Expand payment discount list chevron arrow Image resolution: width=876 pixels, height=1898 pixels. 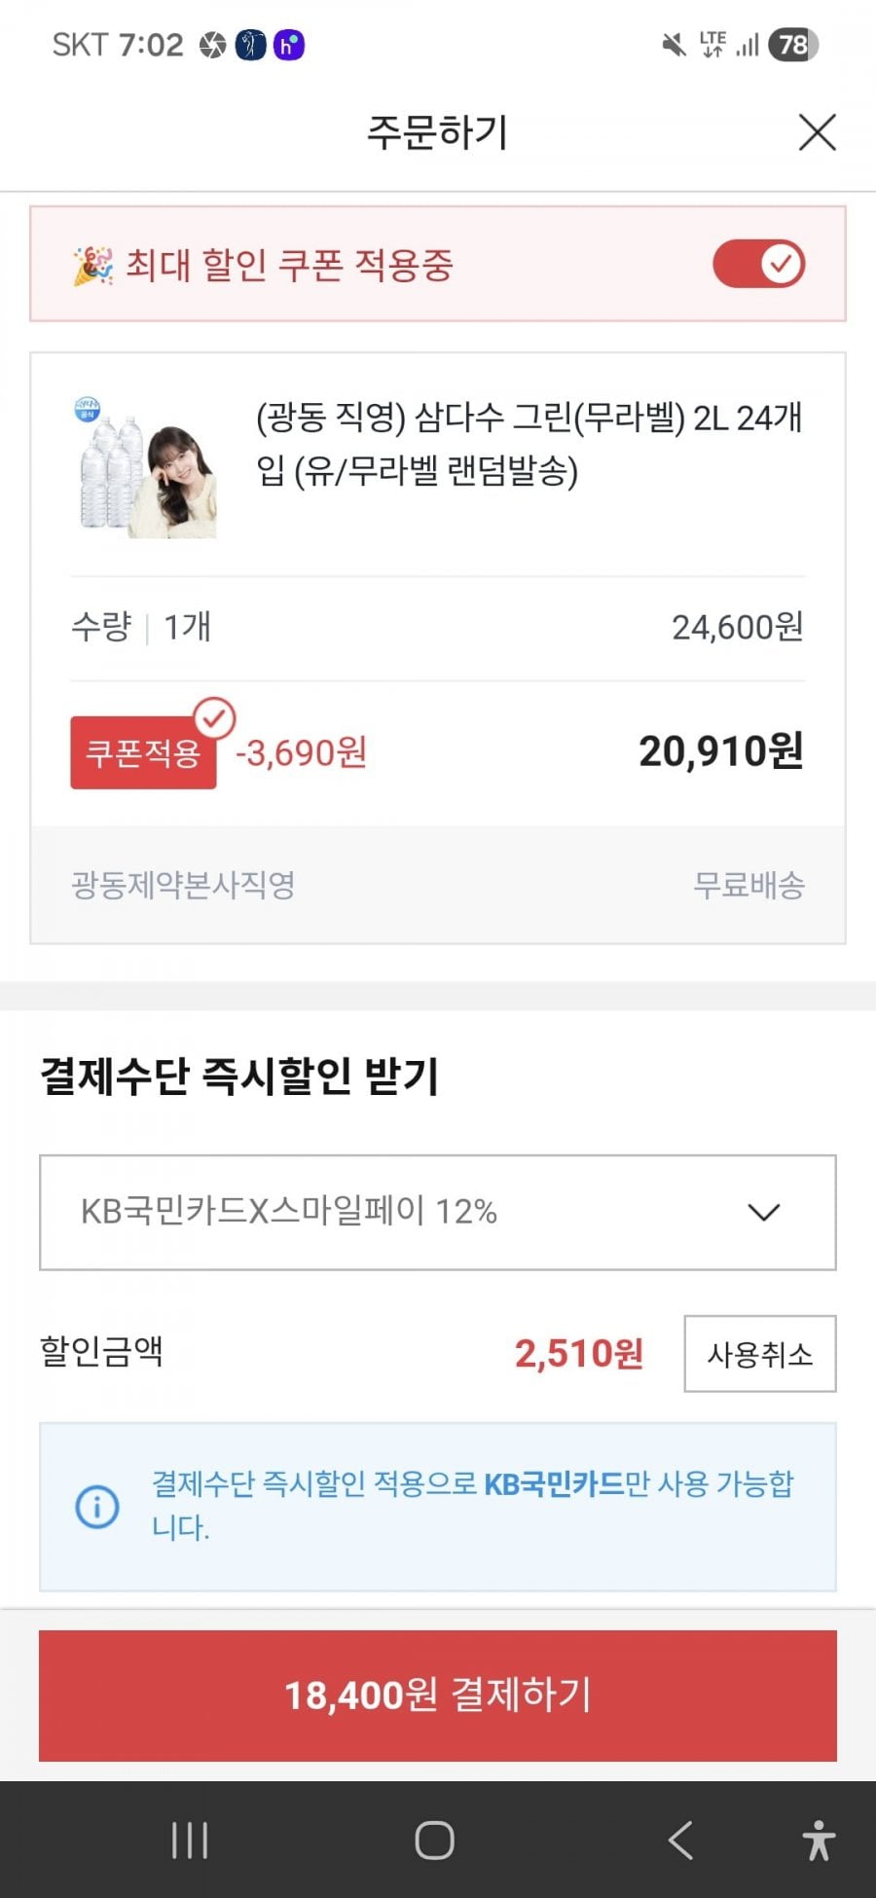(764, 1212)
